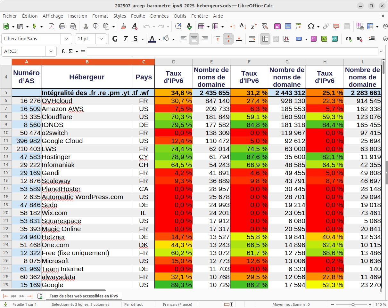Format the selection as a percentage
Image resolution: width=388 pixels, height=308 pixels.
(314, 39)
